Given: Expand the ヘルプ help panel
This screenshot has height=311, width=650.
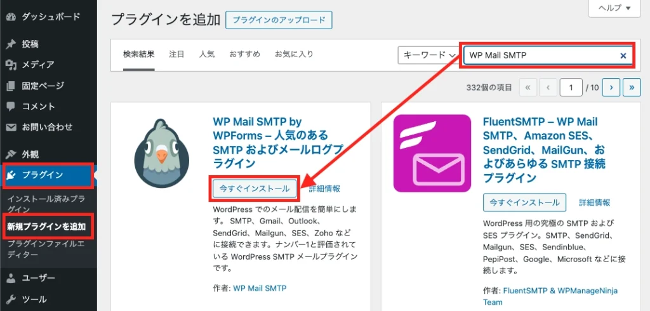Looking at the screenshot, I should [614, 8].
